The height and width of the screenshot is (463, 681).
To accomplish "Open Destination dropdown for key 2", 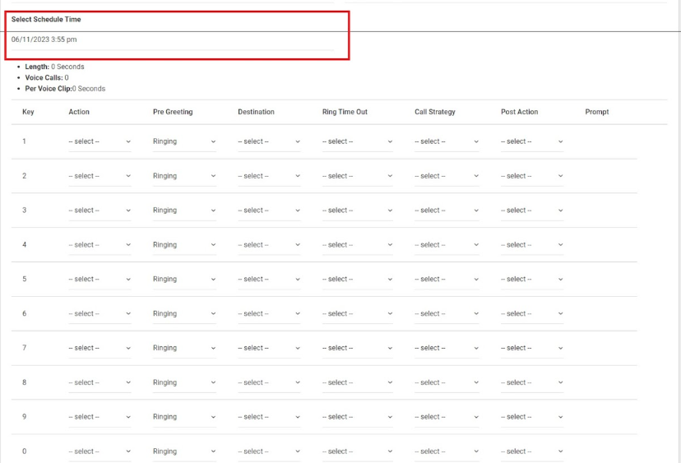I will click(x=269, y=176).
